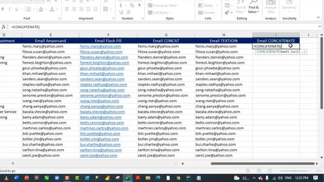Open Sensitivity menu

(289, 7)
